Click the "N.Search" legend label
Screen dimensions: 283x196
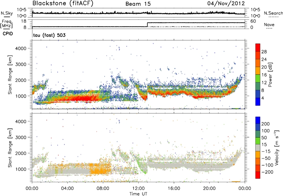click(x=273, y=13)
